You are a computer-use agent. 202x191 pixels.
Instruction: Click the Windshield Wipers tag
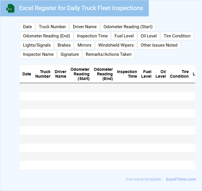point(116,45)
